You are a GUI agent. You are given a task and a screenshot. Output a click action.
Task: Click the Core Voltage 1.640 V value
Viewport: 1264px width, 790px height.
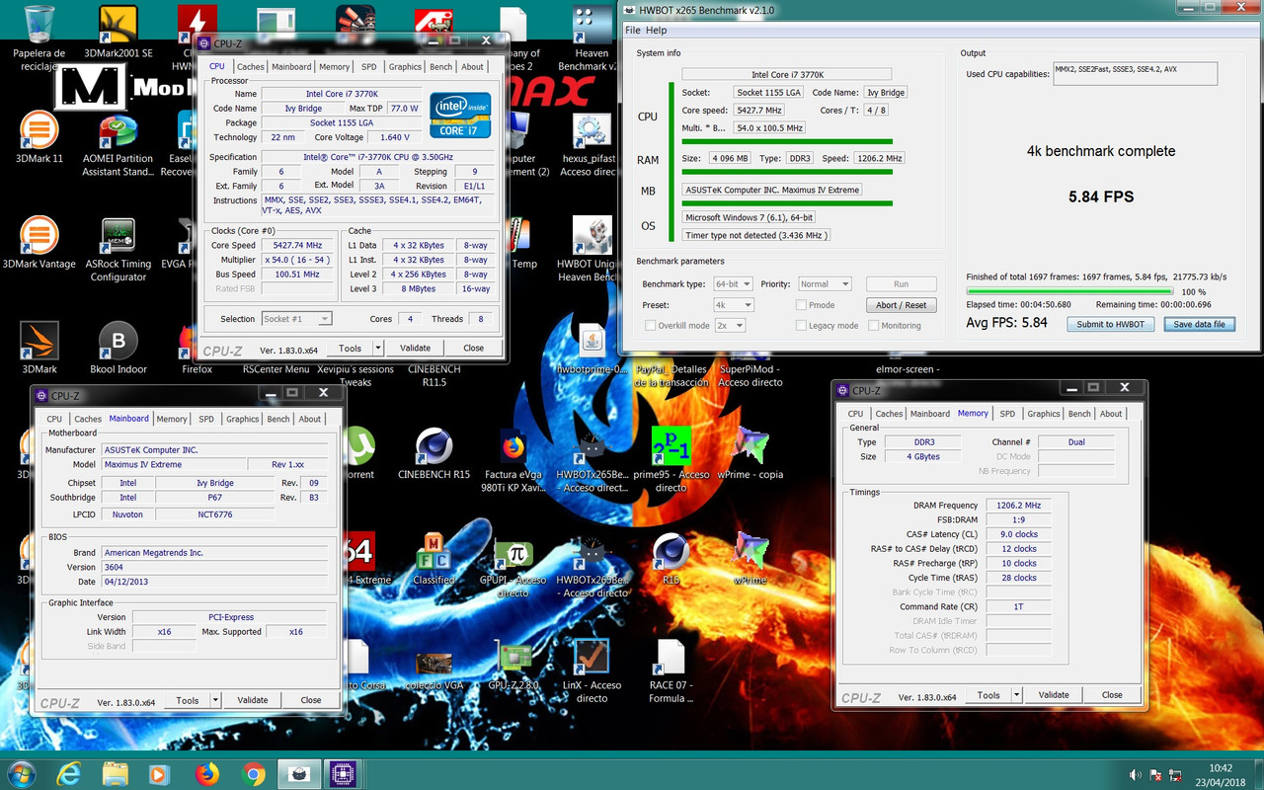click(x=394, y=137)
